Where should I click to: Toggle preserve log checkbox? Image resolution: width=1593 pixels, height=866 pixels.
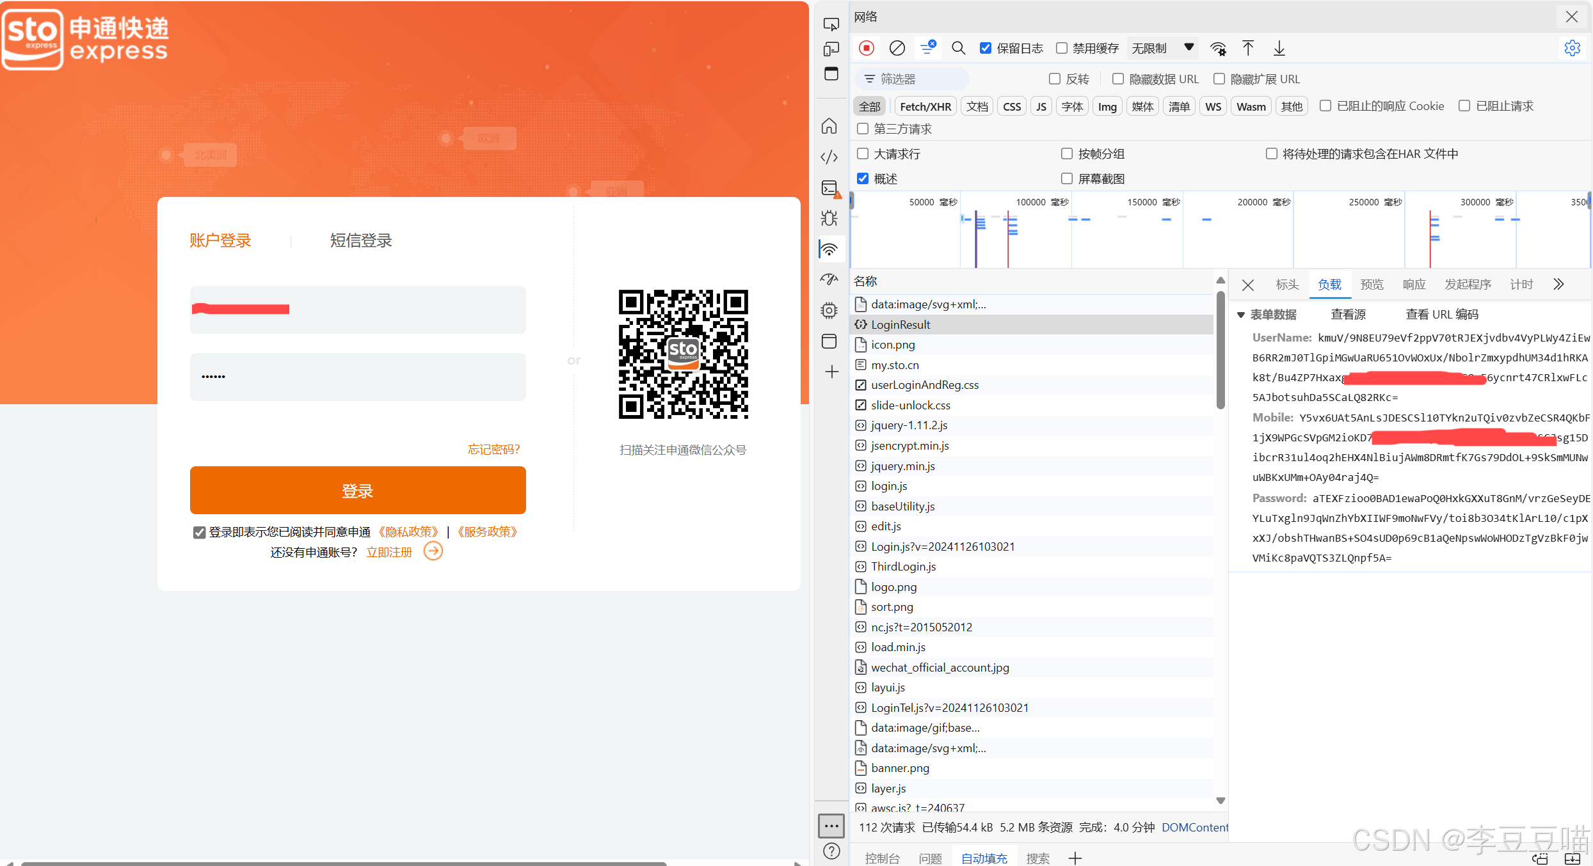(x=986, y=48)
